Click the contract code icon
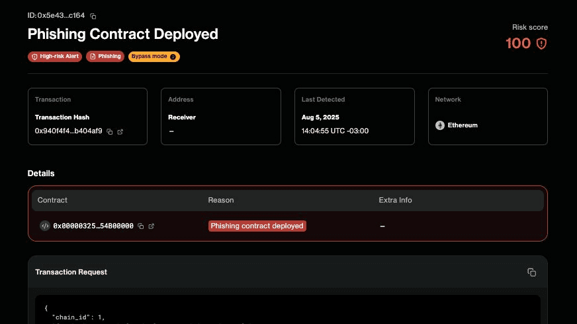This screenshot has height=324, width=577. click(45, 226)
